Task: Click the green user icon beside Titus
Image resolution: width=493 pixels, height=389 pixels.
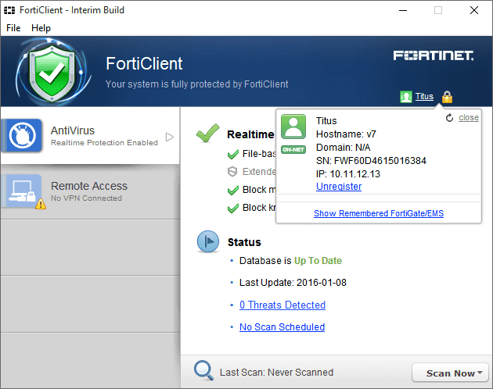Action: tap(406, 97)
